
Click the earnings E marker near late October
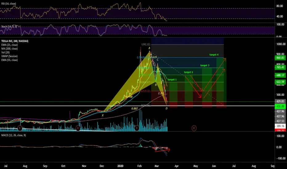(78, 128)
